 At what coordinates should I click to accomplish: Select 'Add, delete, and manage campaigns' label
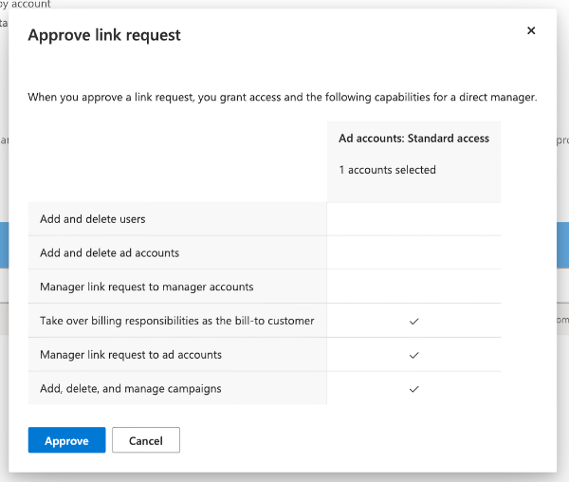[x=131, y=389]
